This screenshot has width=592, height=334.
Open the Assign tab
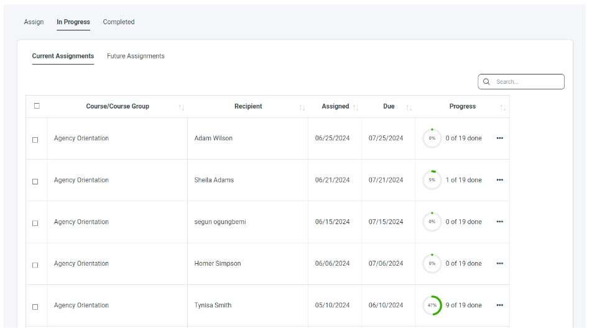(x=34, y=22)
